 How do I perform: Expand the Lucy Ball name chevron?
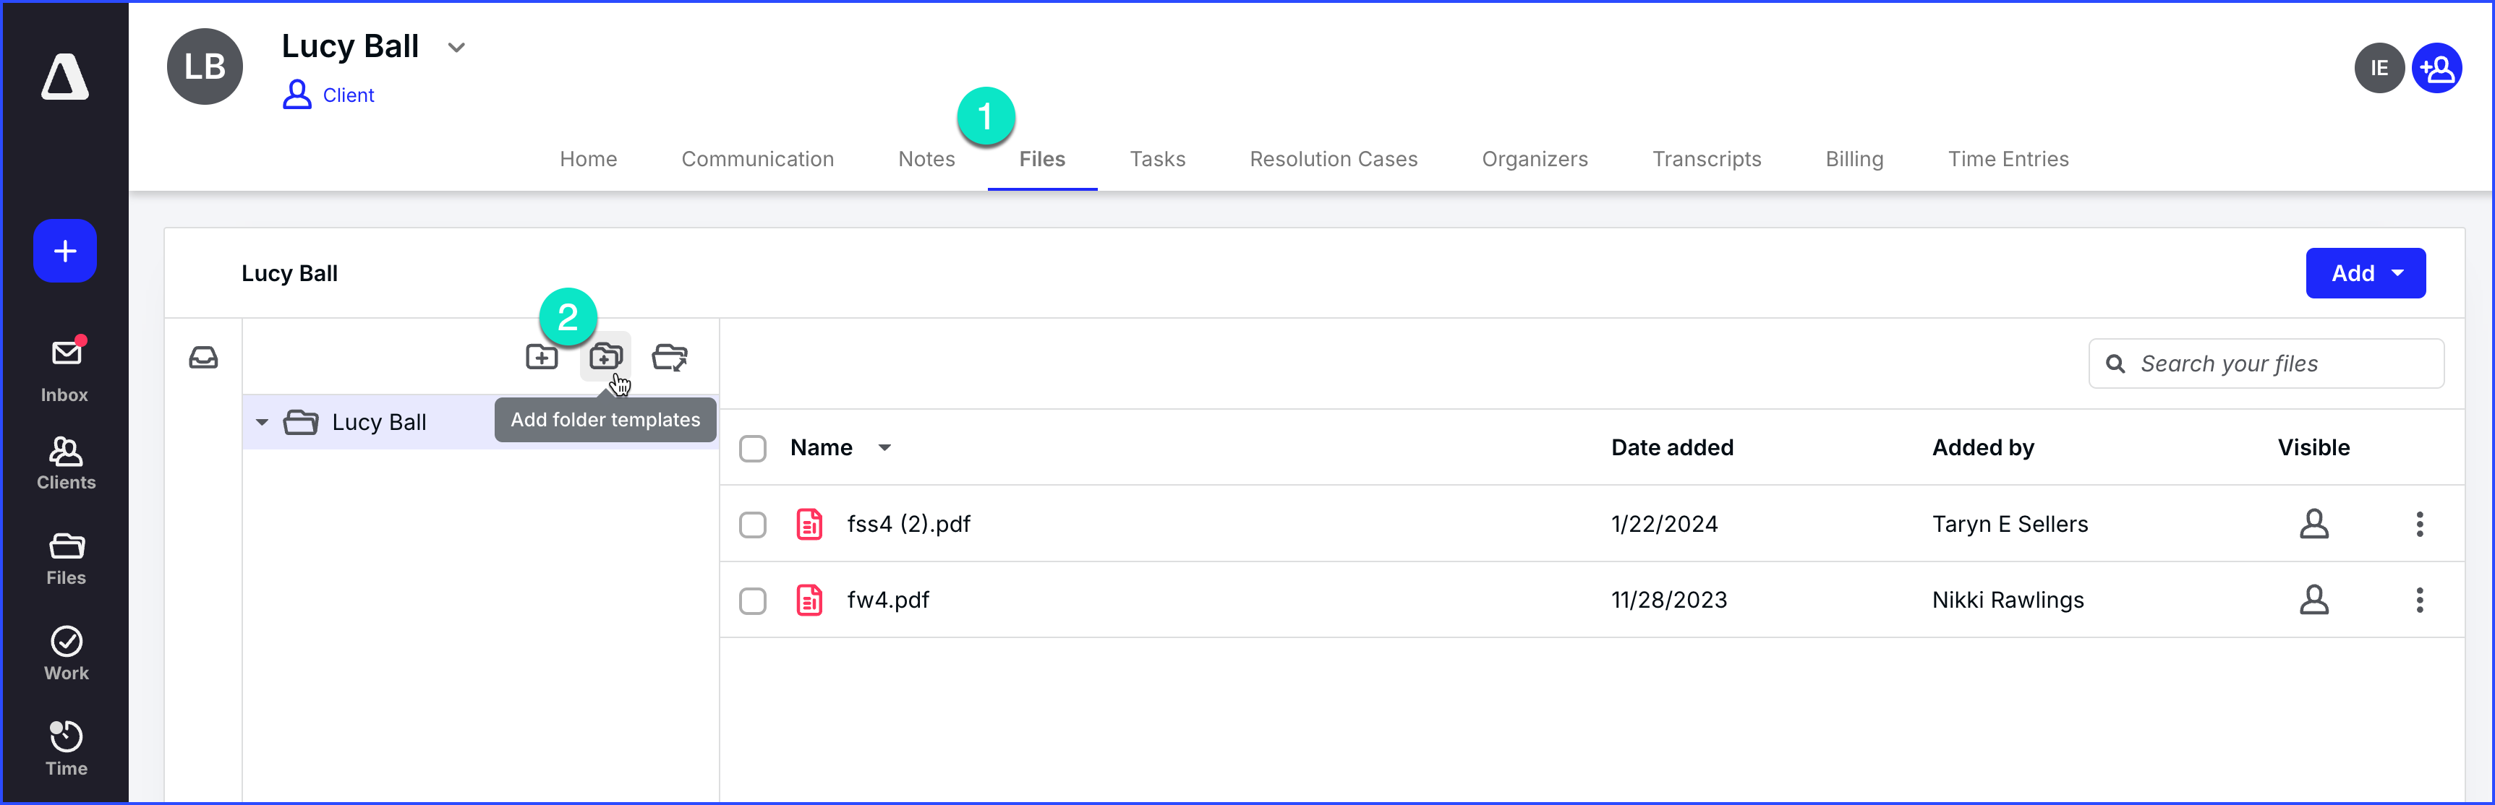pos(456,48)
